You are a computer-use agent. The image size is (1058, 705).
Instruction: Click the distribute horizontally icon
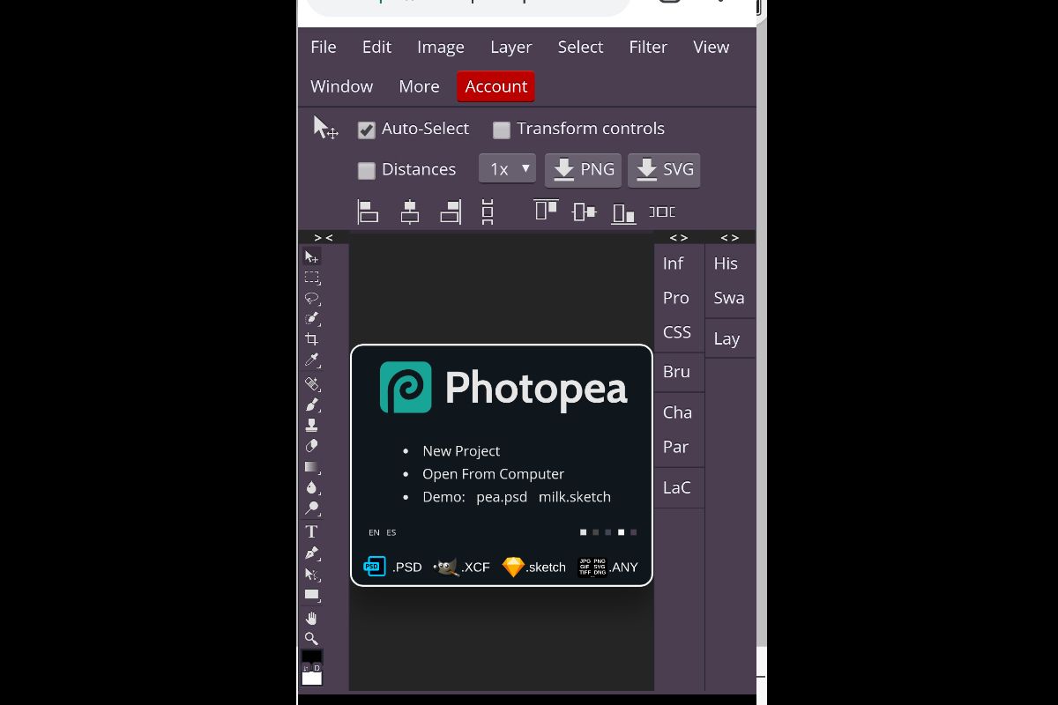tap(662, 211)
